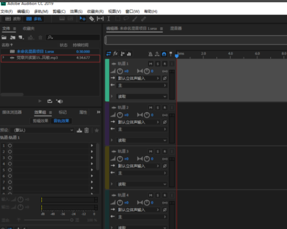Select the Slip tool
Screen dimensions: 287x229
[100, 19]
